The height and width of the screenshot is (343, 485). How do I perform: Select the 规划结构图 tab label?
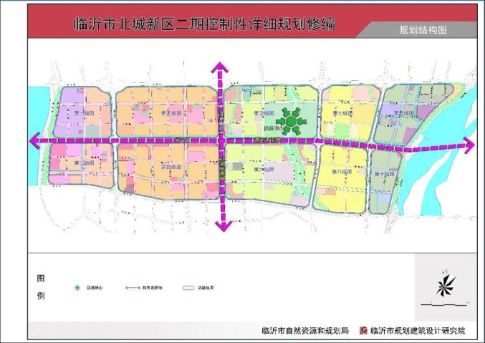tap(423, 30)
